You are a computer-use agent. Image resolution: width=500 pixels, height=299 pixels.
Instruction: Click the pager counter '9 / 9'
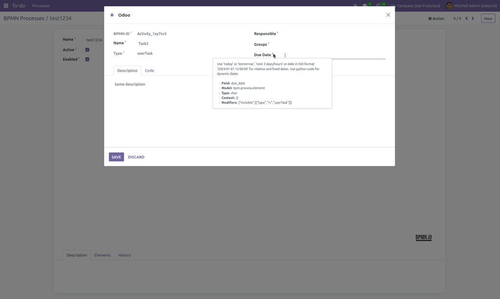click(x=457, y=19)
